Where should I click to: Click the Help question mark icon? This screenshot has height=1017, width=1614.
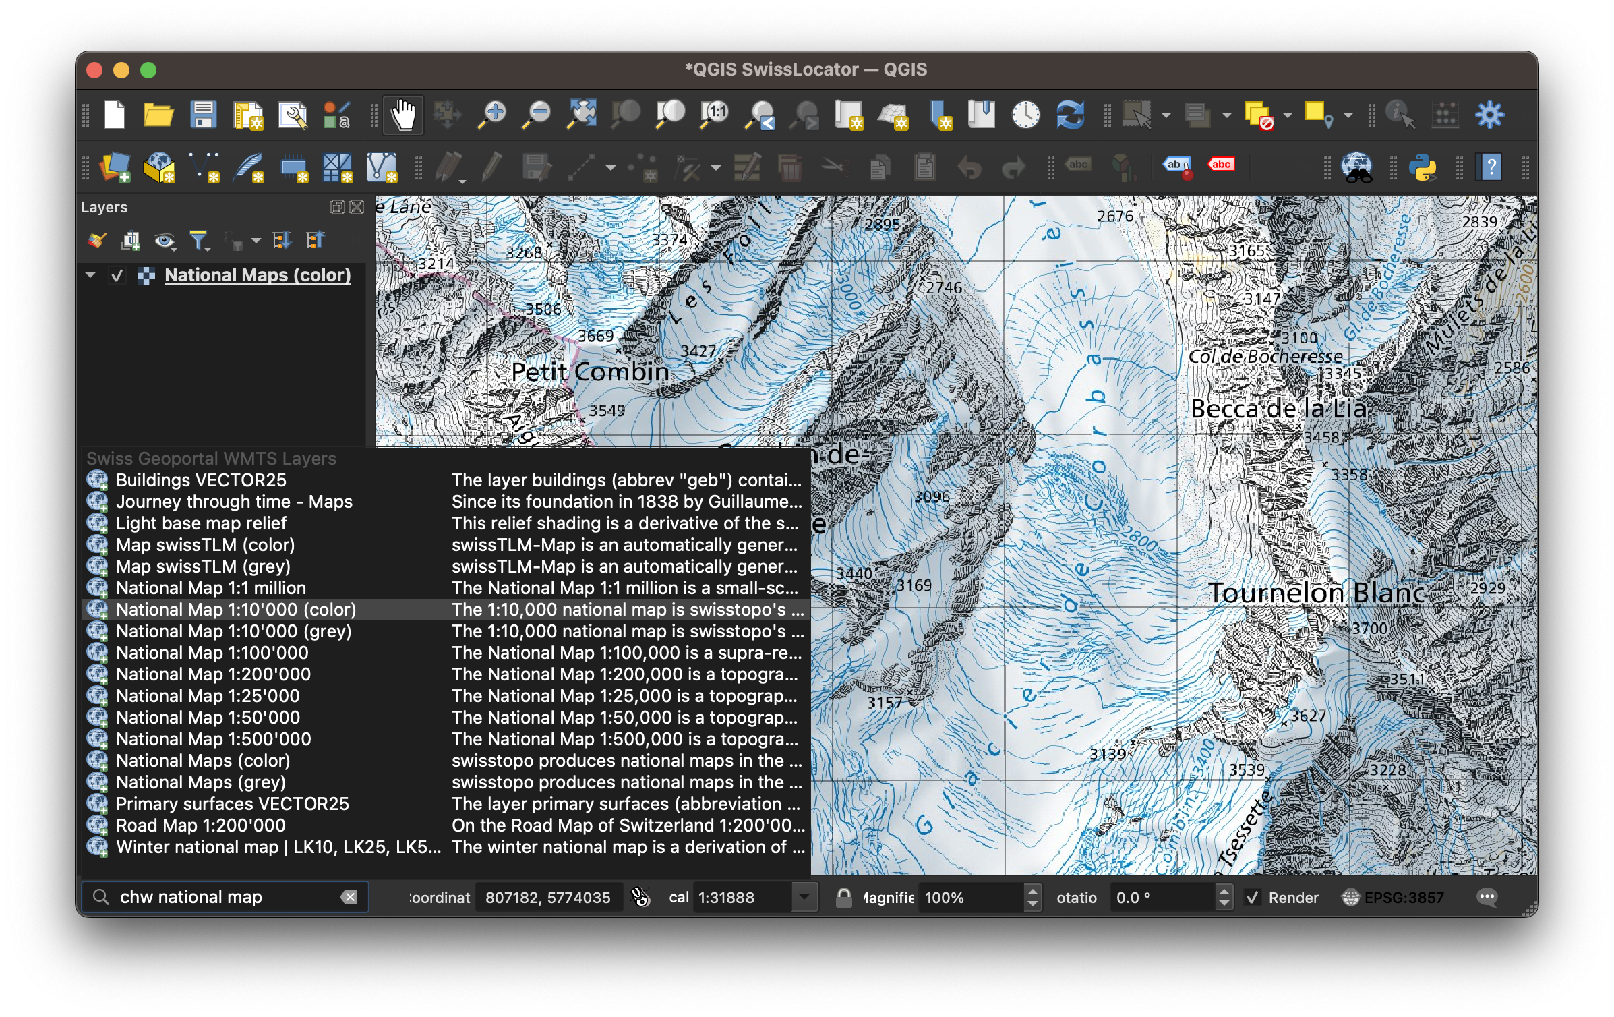pos(1491,167)
